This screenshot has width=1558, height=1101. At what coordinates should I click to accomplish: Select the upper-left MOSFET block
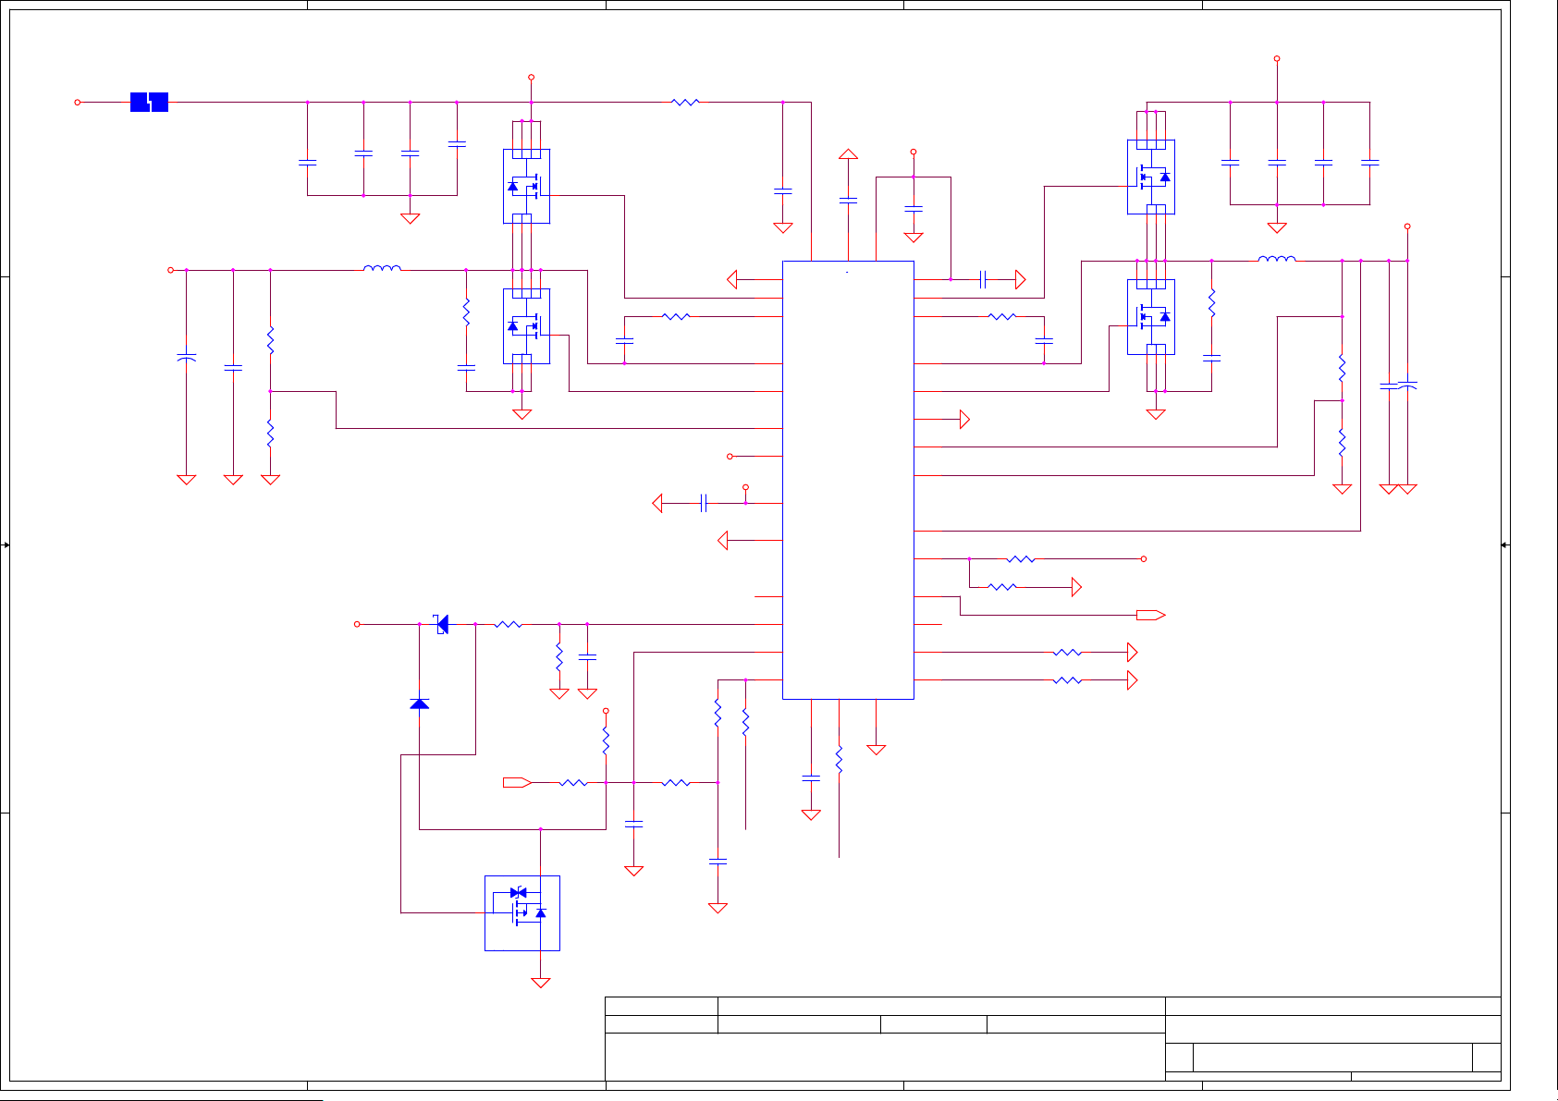(526, 186)
